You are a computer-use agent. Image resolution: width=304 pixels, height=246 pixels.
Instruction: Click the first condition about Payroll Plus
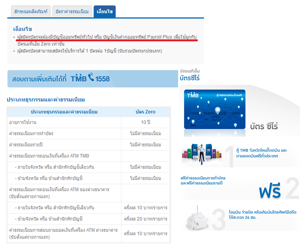coord(107,40)
